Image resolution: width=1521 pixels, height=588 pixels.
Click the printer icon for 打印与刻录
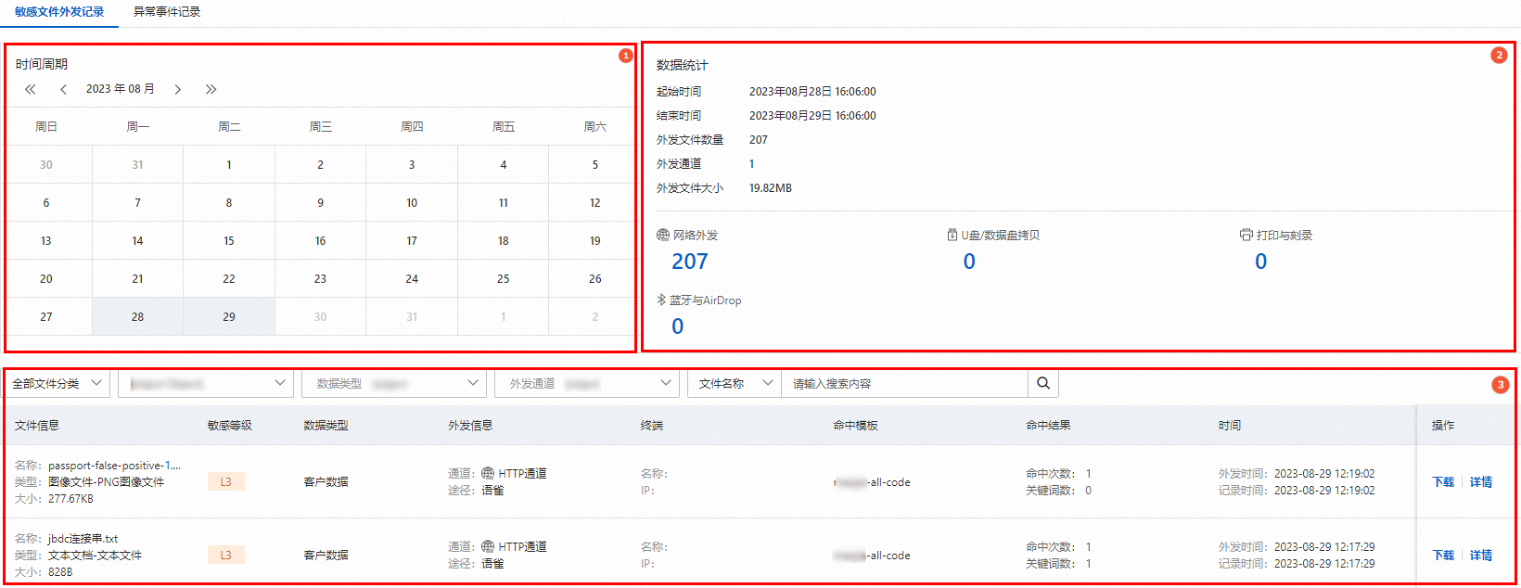pyautogui.click(x=1246, y=235)
